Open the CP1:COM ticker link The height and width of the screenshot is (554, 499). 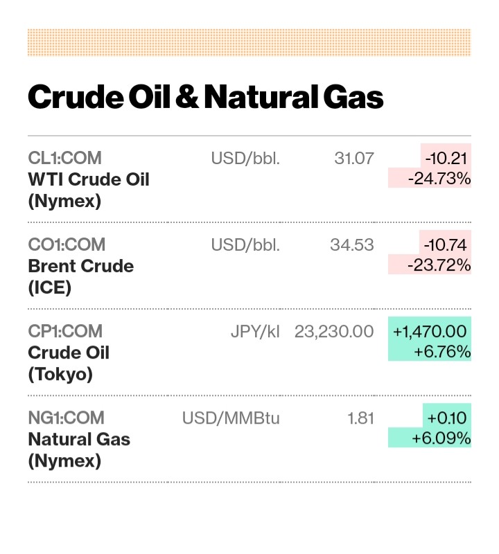(65, 331)
